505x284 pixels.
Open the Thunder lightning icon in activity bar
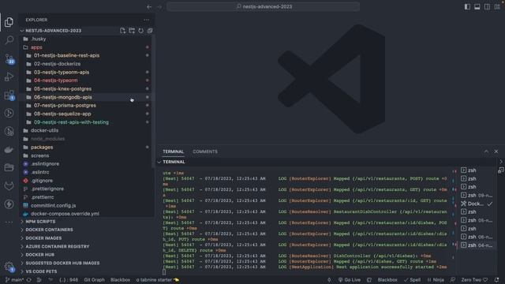pyautogui.click(x=9, y=204)
